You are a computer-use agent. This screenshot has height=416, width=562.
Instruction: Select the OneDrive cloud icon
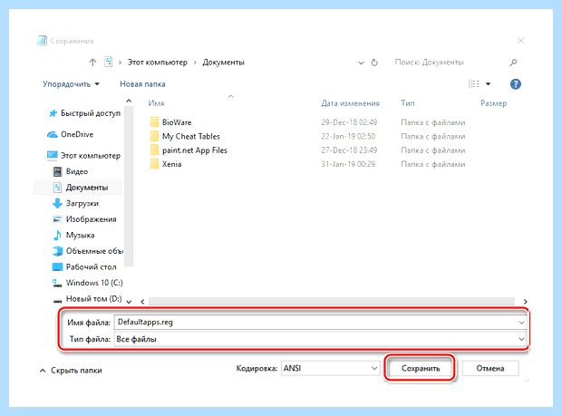53,134
